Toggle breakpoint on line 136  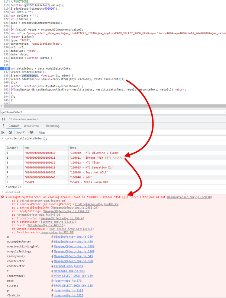(6, 69)
